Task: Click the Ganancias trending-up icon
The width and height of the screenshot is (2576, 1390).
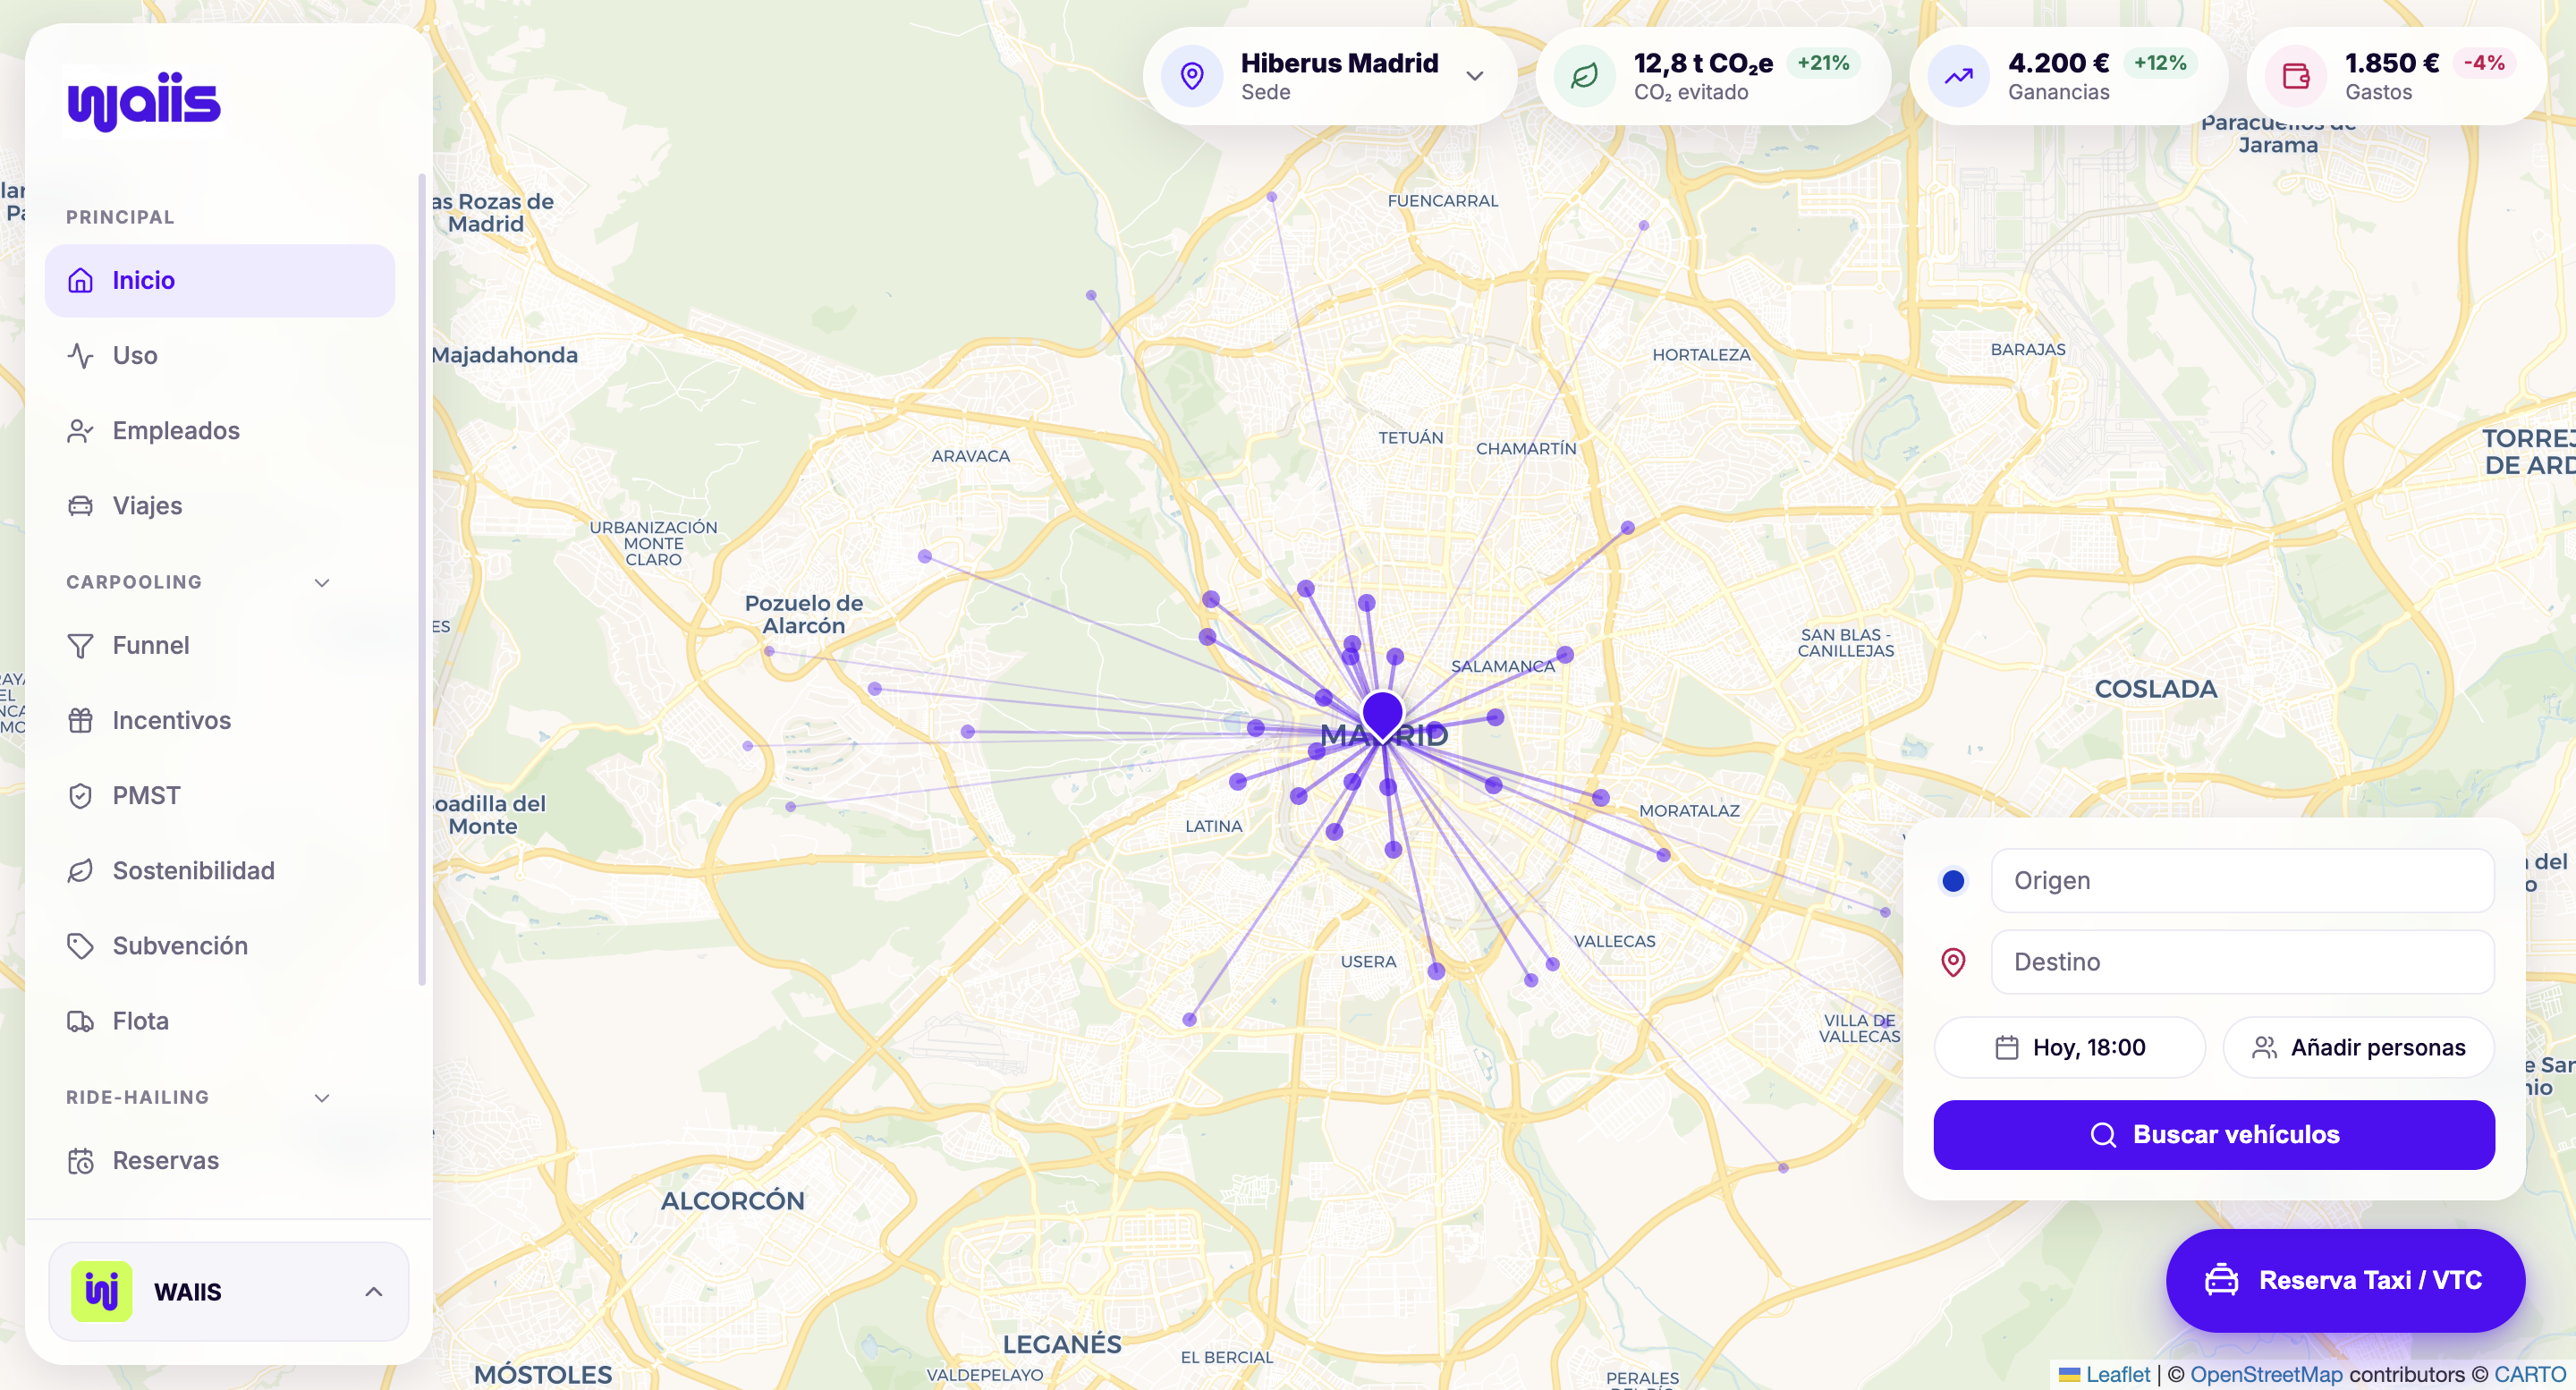Action: 1959,76
